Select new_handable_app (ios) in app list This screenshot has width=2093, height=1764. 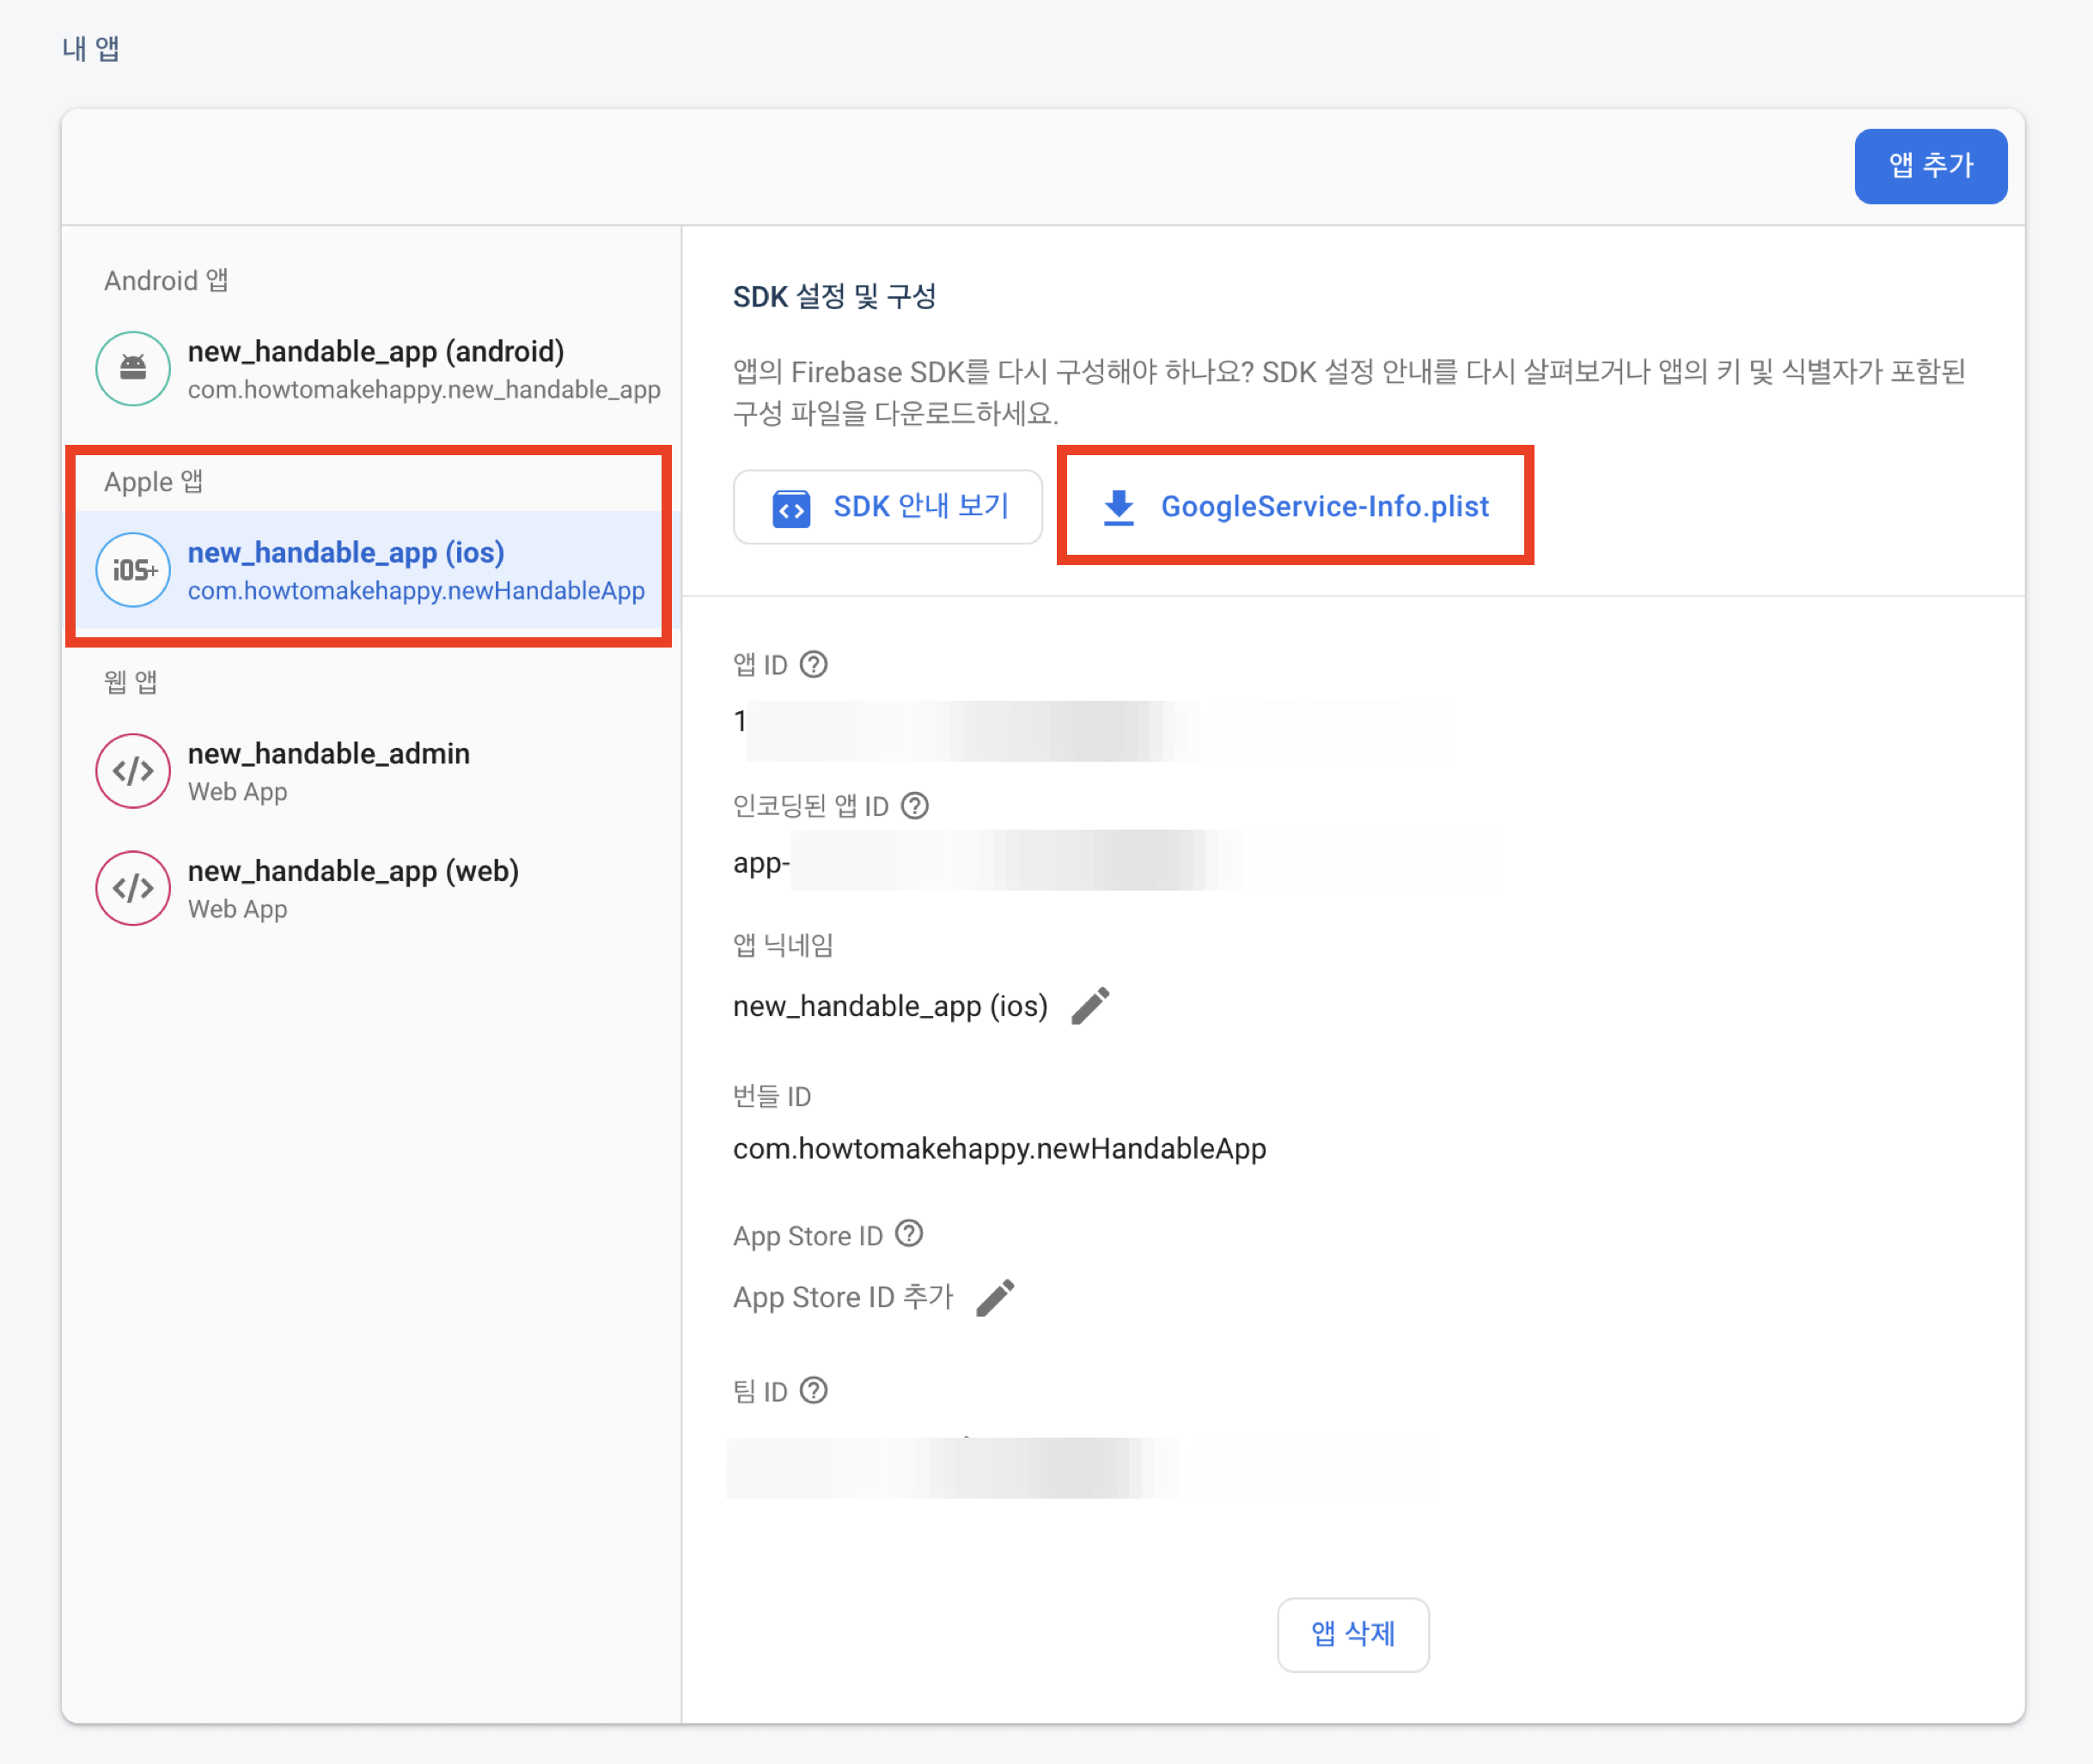(346, 553)
